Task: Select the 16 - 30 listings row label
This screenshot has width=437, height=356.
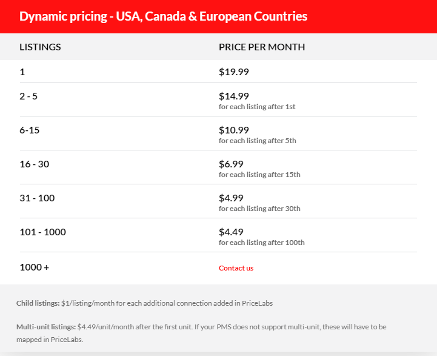Action: [35, 164]
